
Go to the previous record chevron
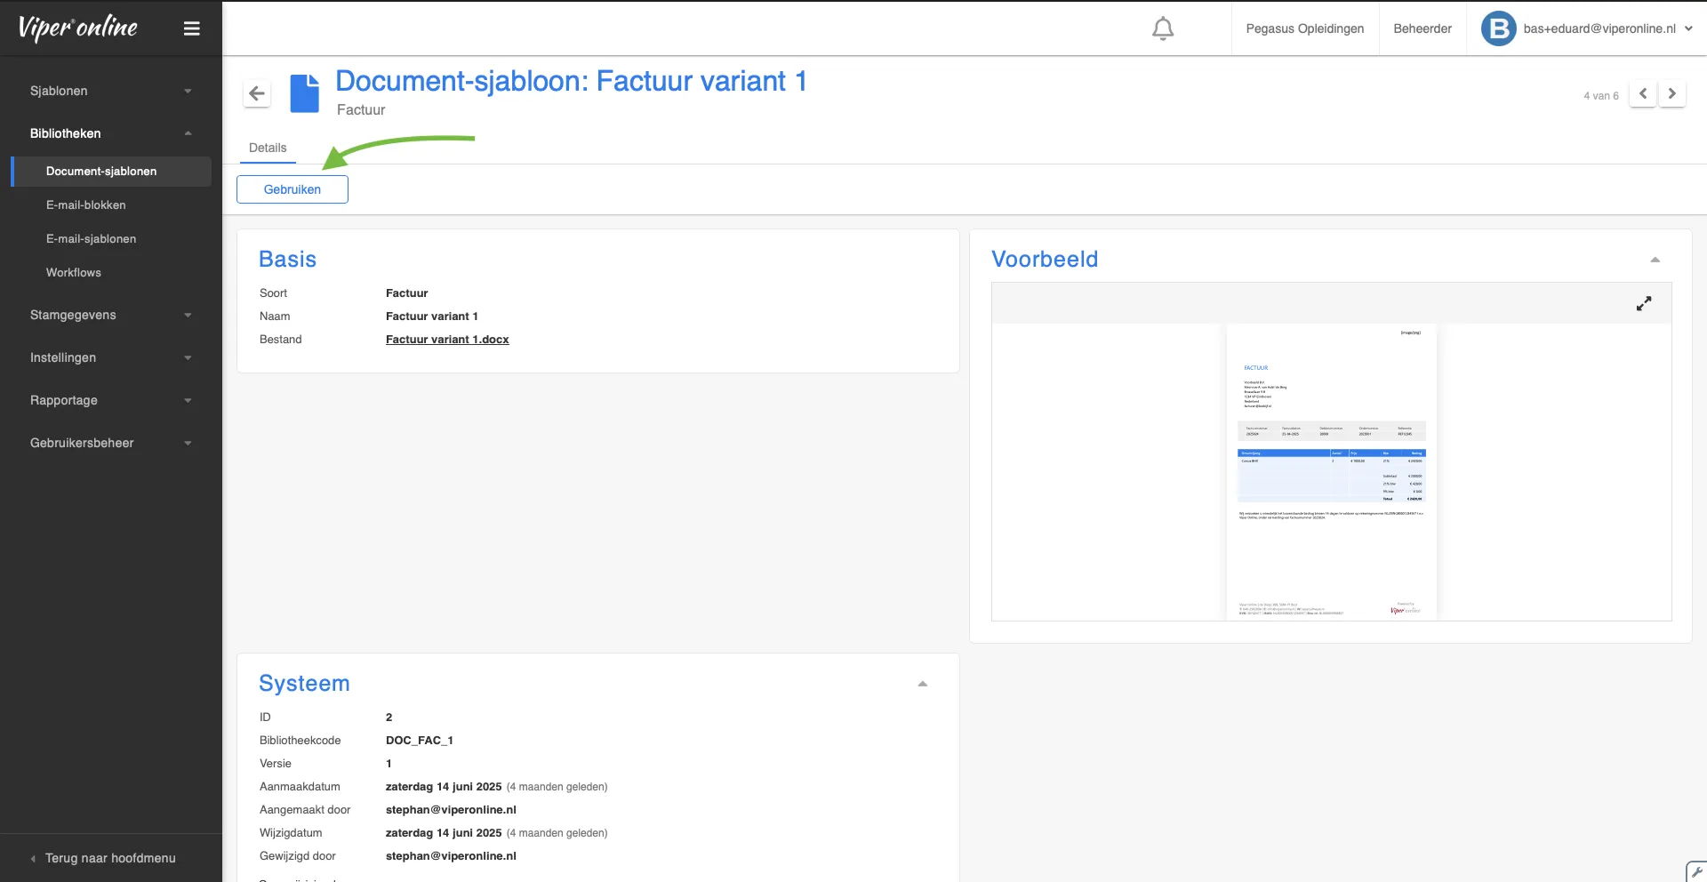(x=1642, y=93)
